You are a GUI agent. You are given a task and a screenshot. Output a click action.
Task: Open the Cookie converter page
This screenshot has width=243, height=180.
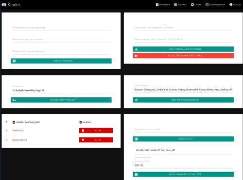(215, 5)
